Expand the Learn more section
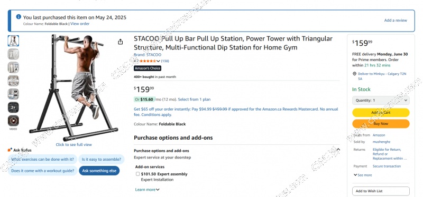 click(x=148, y=190)
